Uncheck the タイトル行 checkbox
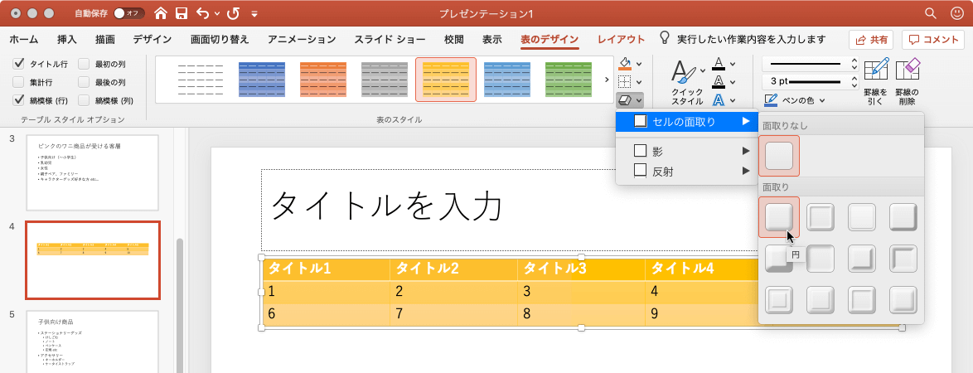 [19, 64]
